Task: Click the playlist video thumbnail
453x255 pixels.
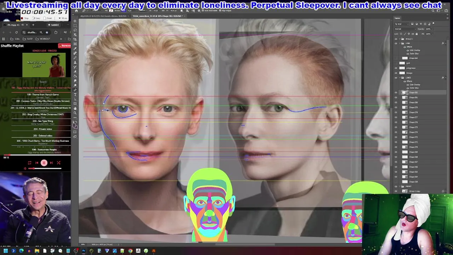Action: pos(44,65)
